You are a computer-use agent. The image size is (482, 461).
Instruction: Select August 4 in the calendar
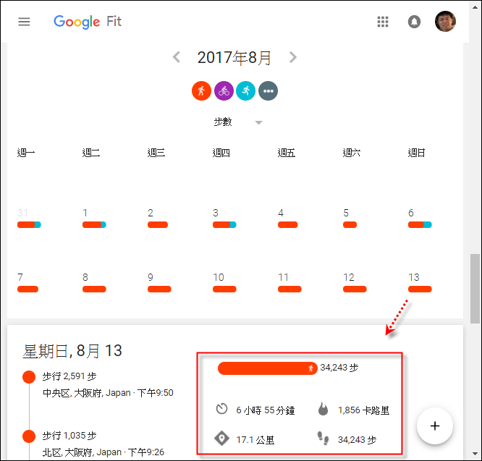(x=281, y=213)
